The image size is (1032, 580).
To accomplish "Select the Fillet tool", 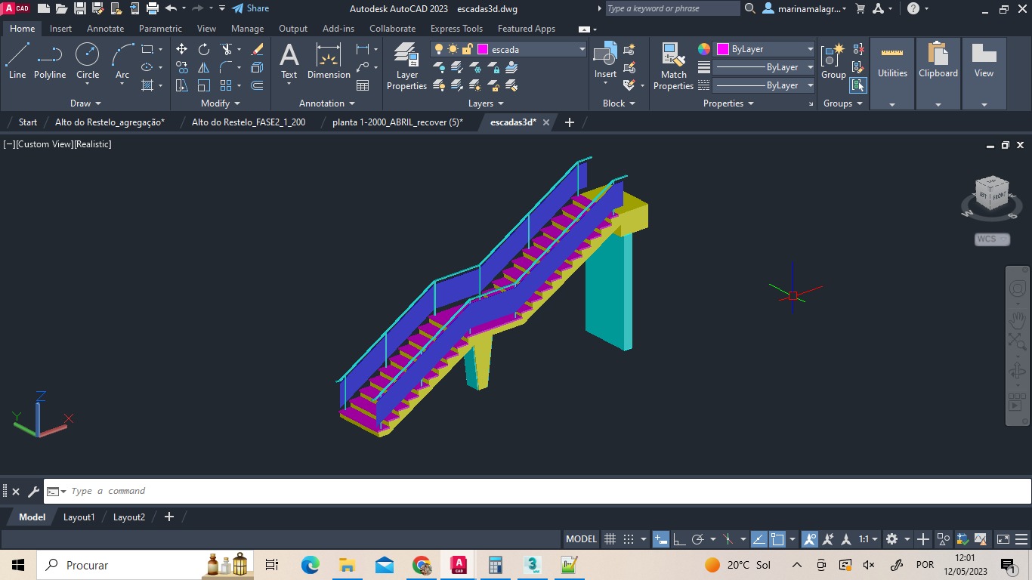I will click(x=226, y=67).
